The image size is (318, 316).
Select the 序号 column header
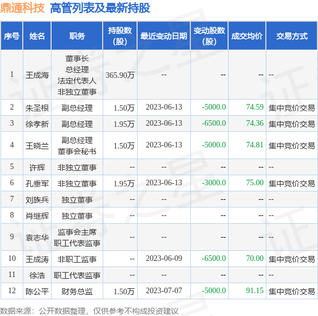[x=12, y=36]
